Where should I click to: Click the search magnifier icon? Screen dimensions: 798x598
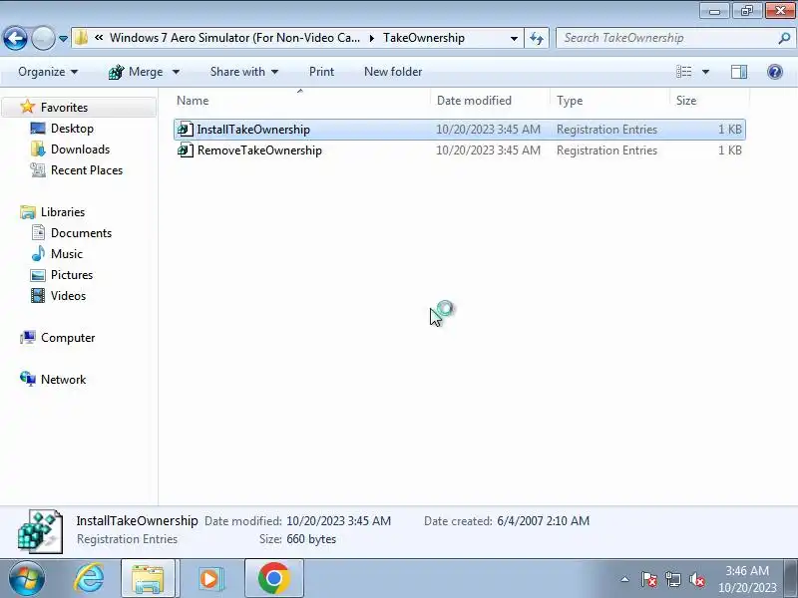(x=784, y=38)
